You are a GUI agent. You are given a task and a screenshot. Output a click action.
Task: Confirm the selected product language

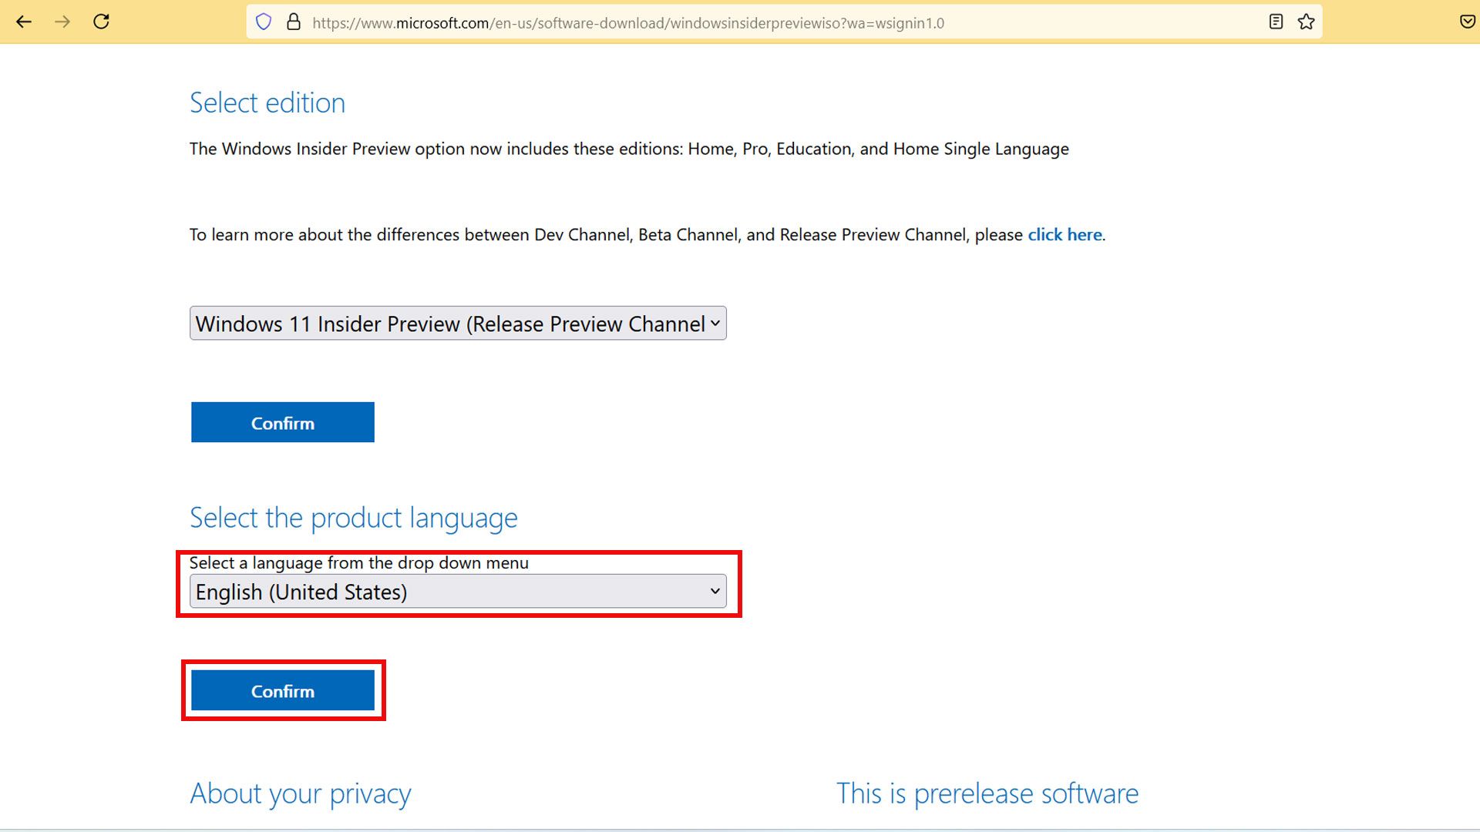tap(283, 691)
